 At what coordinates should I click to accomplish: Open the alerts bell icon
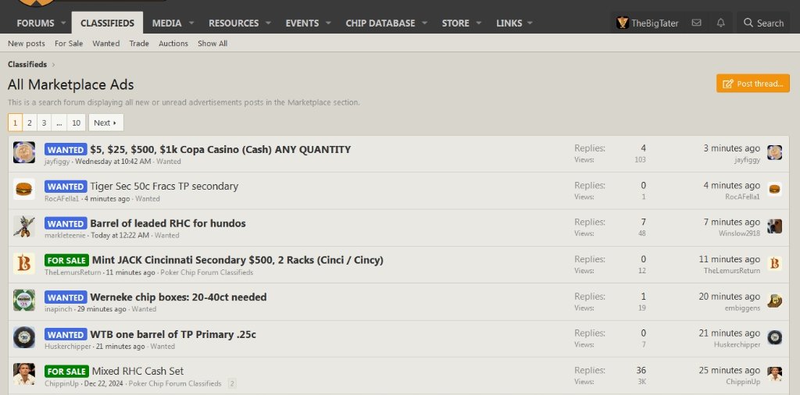pyautogui.click(x=720, y=23)
